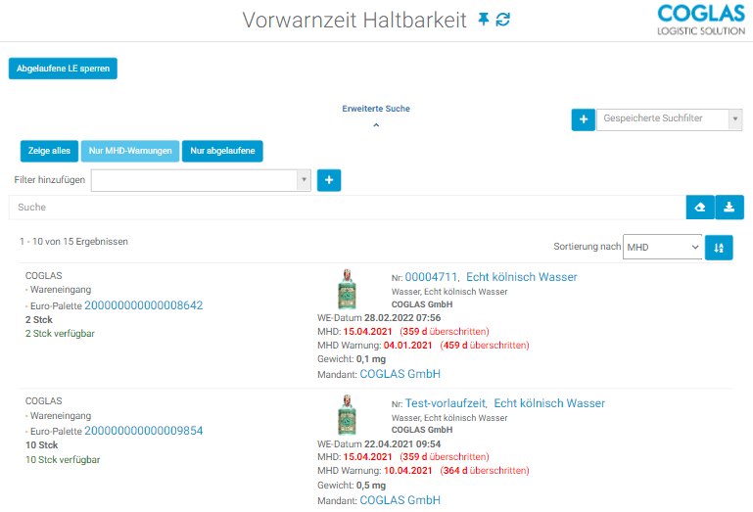Screen dimensions: 753x512
Task: Click the '(364 d überschritten)' text
Action: [x=485, y=471]
